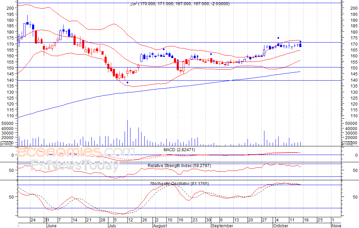The width and height of the screenshot is (359, 228).
Task: Select the blue dot above the last candle
Action: (x=300, y=42)
